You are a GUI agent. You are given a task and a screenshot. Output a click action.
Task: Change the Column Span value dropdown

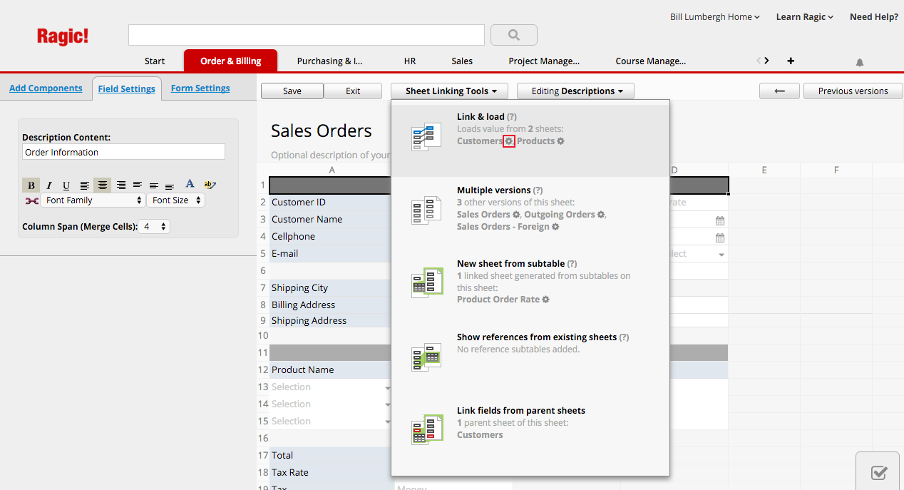(155, 226)
